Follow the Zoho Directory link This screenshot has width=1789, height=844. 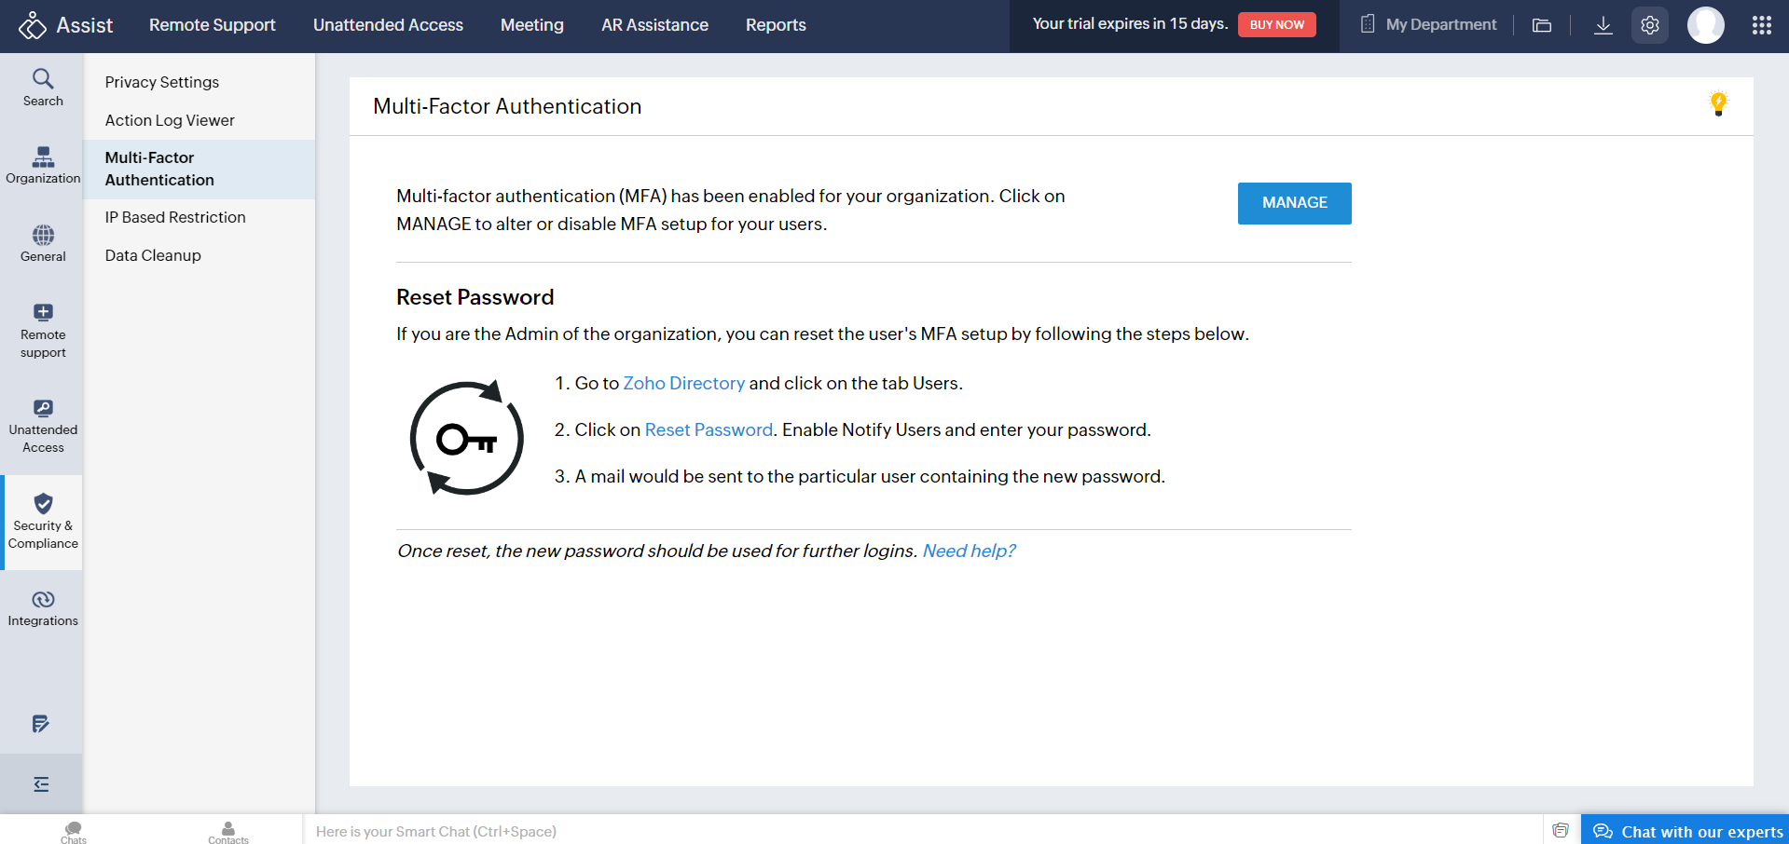(x=683, y=383)
